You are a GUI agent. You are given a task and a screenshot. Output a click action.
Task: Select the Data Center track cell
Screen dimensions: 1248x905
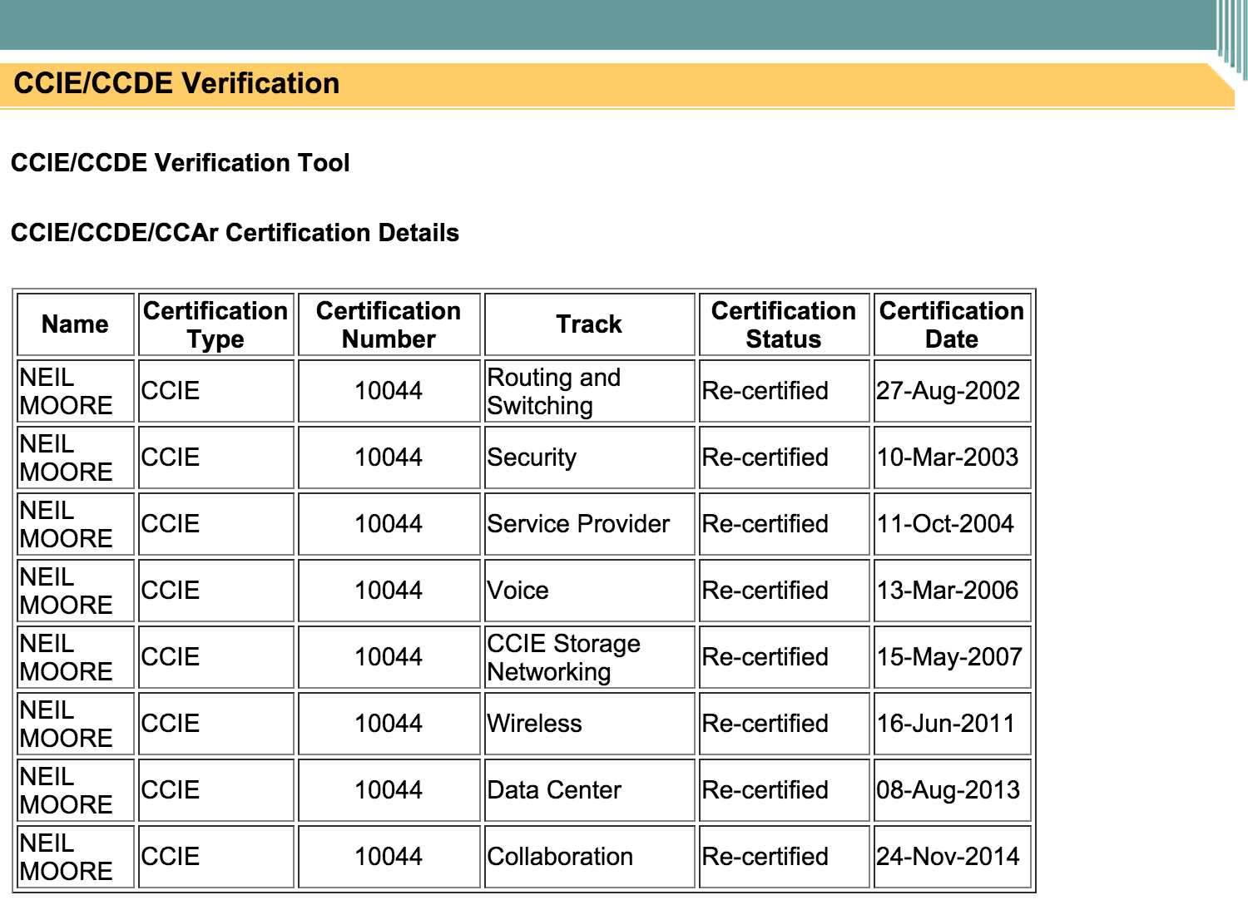tap(589, 790)
